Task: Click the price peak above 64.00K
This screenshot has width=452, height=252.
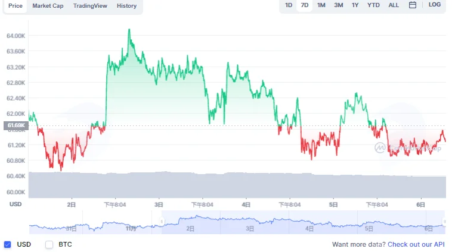Action: [129, 29]
